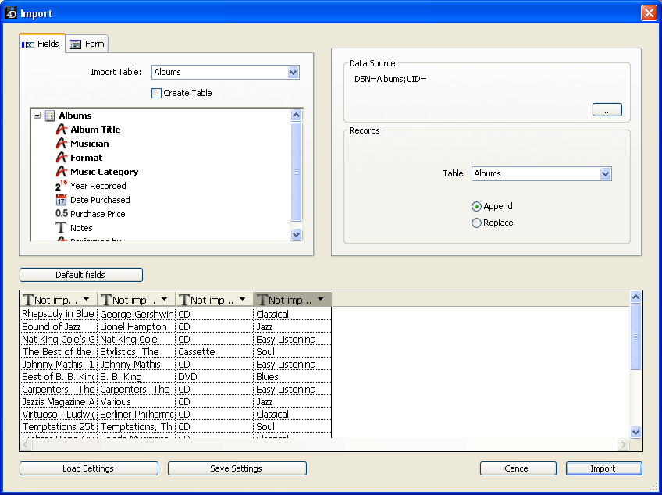Click the data preview vertical scrollbar
Image resolution: width=662 pixels, height=495 pixels.
coord(635,367)
